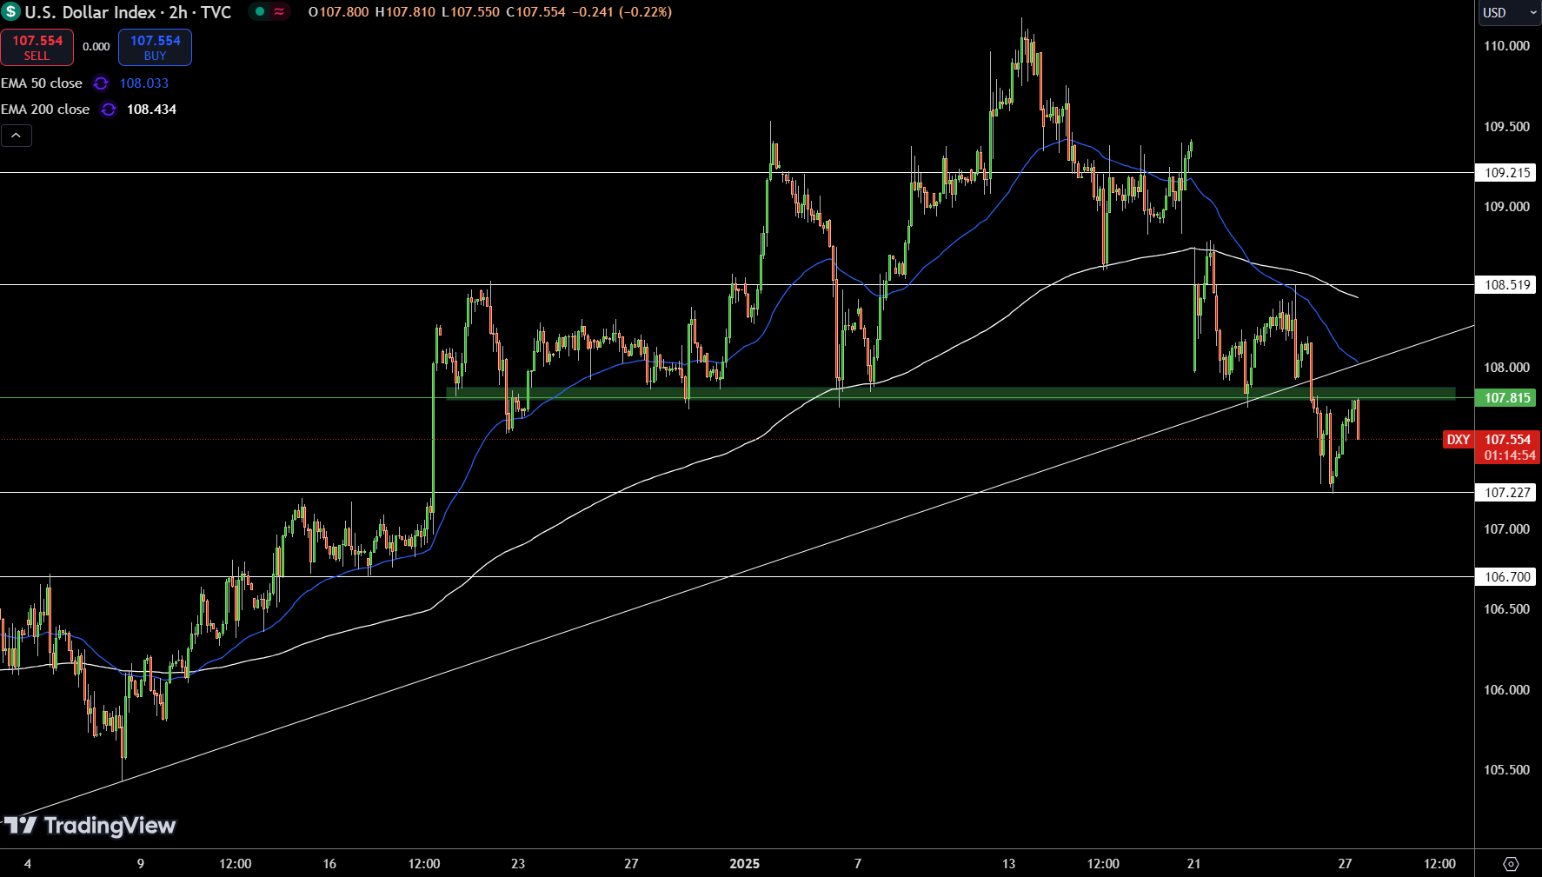
Task: Collapse the indicator legend with the chevron
Action: click(17, 136)
